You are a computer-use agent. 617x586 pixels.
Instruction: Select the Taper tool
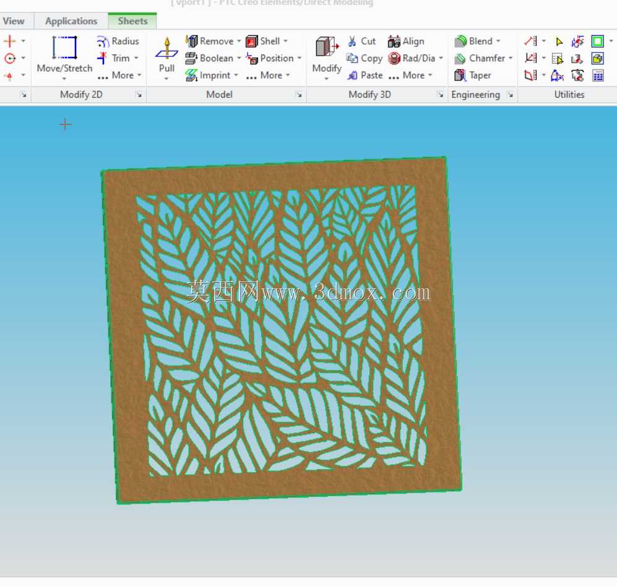pos(473,75)
